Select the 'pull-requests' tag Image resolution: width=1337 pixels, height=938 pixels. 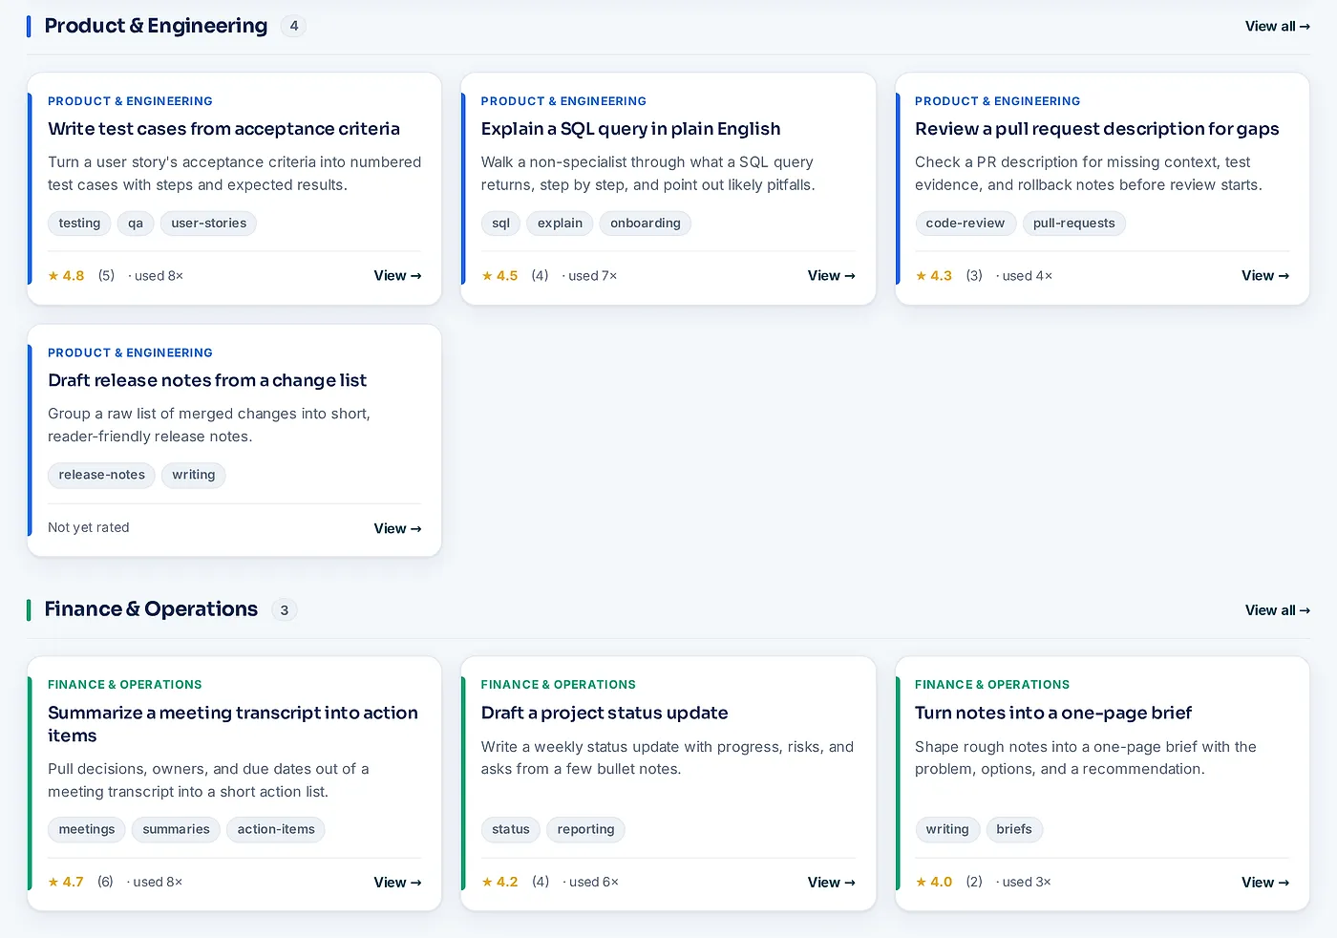[1074, 224]
